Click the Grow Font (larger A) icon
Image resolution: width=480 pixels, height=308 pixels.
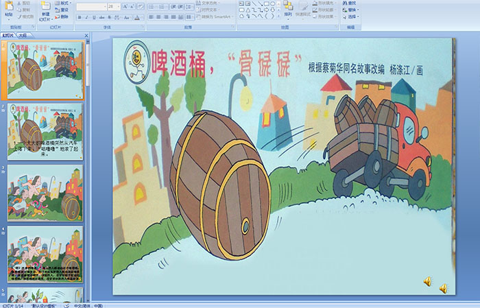coord(125,7)
